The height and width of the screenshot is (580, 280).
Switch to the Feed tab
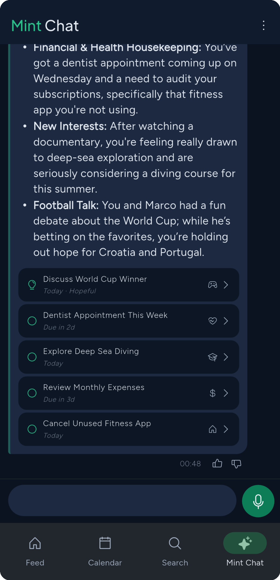point(35,551)
